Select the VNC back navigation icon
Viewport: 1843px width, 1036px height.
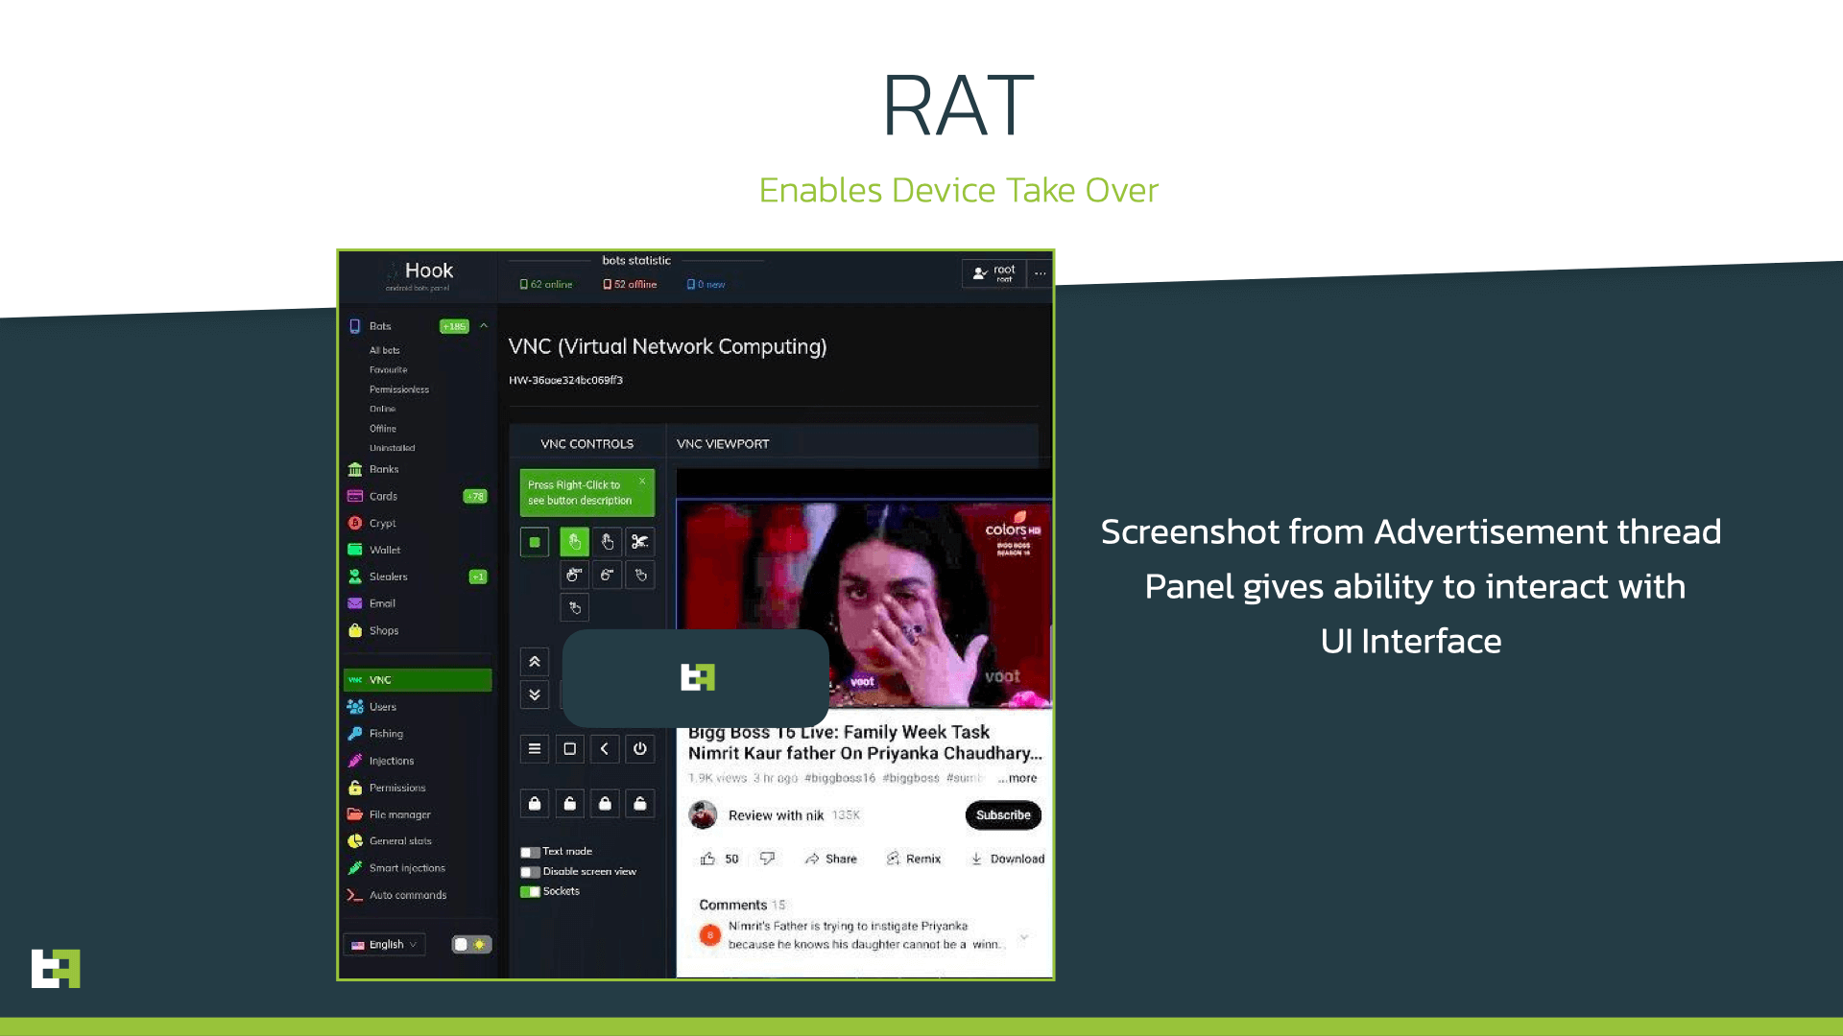[x=605, y=747]
